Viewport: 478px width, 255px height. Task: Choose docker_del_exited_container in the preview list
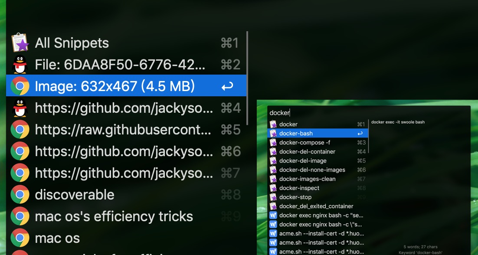coord(318,206)
